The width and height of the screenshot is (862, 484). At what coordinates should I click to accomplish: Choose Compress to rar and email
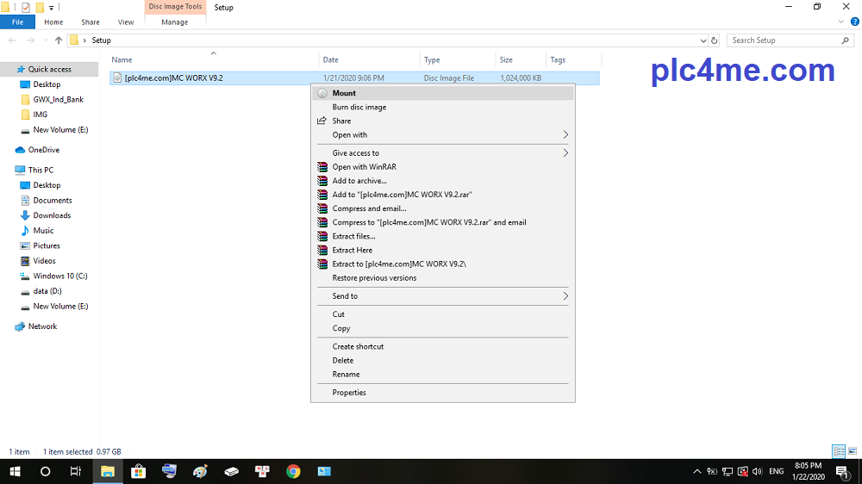tap(442, 222)
